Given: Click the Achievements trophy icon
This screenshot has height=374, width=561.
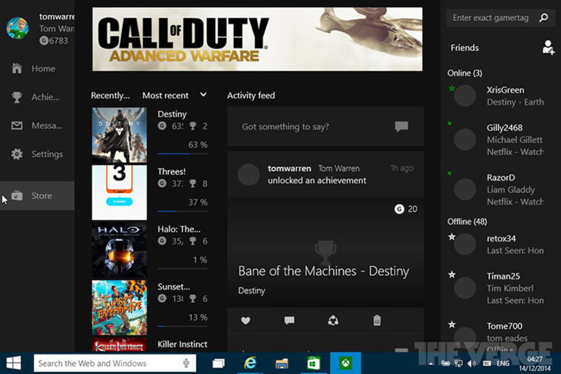Looking at the screenshot, I should [17, 97].
